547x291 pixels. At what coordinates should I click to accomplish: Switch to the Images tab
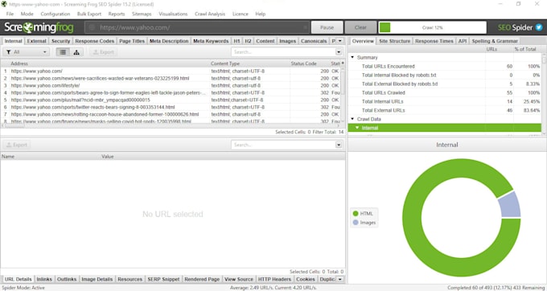pos(287,41)
